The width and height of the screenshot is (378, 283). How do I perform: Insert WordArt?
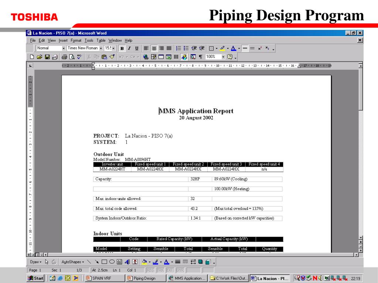tap(127, 262)
